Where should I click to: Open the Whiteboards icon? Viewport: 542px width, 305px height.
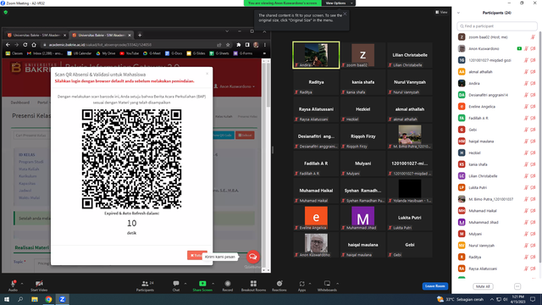click(327, 284)
